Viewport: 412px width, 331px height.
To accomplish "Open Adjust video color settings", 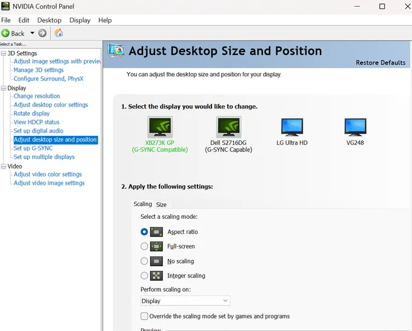I will [48, 174].
